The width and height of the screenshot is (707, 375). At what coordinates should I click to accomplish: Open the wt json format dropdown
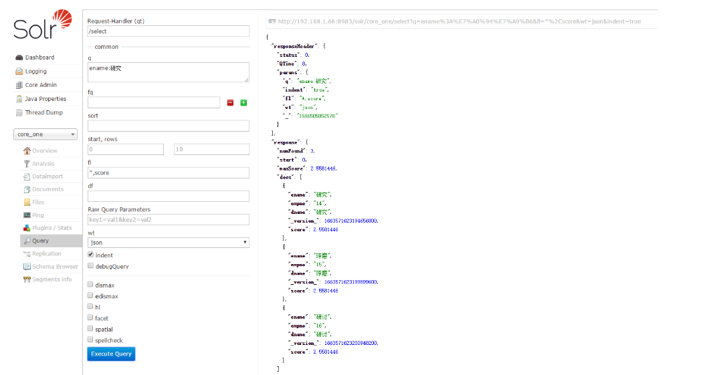coord(168,243)
